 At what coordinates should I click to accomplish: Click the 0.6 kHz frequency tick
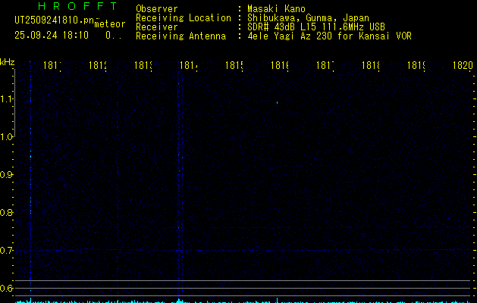[7, 288]
